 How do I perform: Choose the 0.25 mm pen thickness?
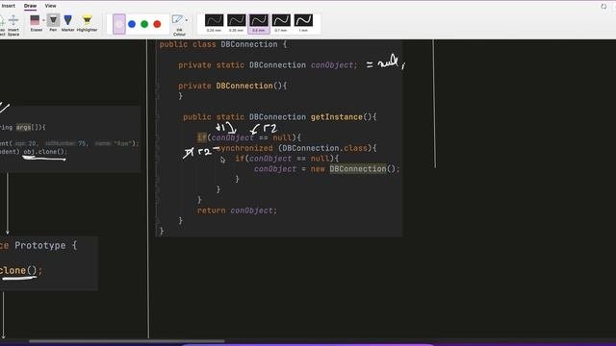point(214,23)
